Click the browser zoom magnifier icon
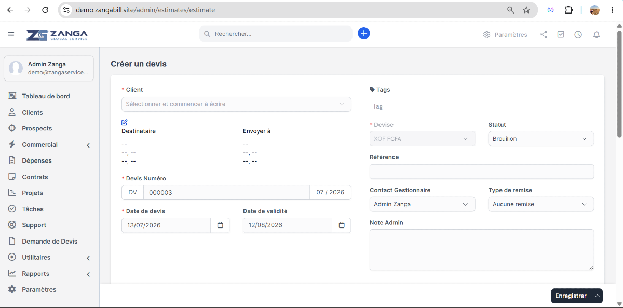The image size is (623, 308). [510, 10]
